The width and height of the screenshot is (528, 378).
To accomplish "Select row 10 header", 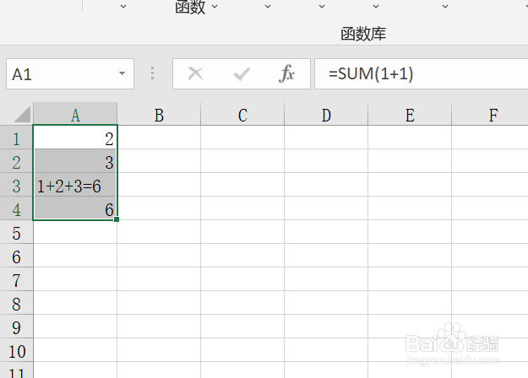I will click(17, 351).
